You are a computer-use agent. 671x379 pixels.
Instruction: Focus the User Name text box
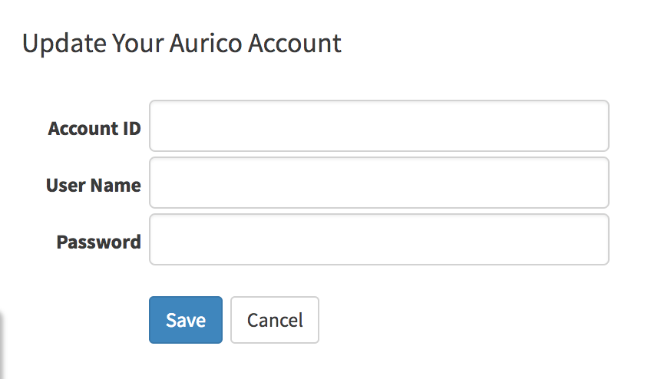click(x=378, y=183)
